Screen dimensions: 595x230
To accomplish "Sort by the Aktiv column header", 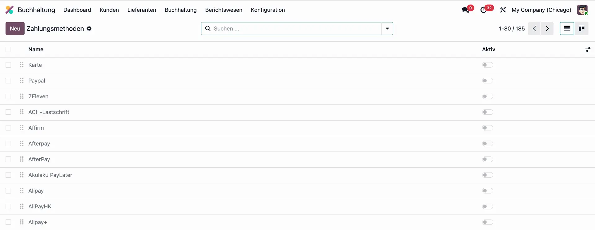I will 489,49.
